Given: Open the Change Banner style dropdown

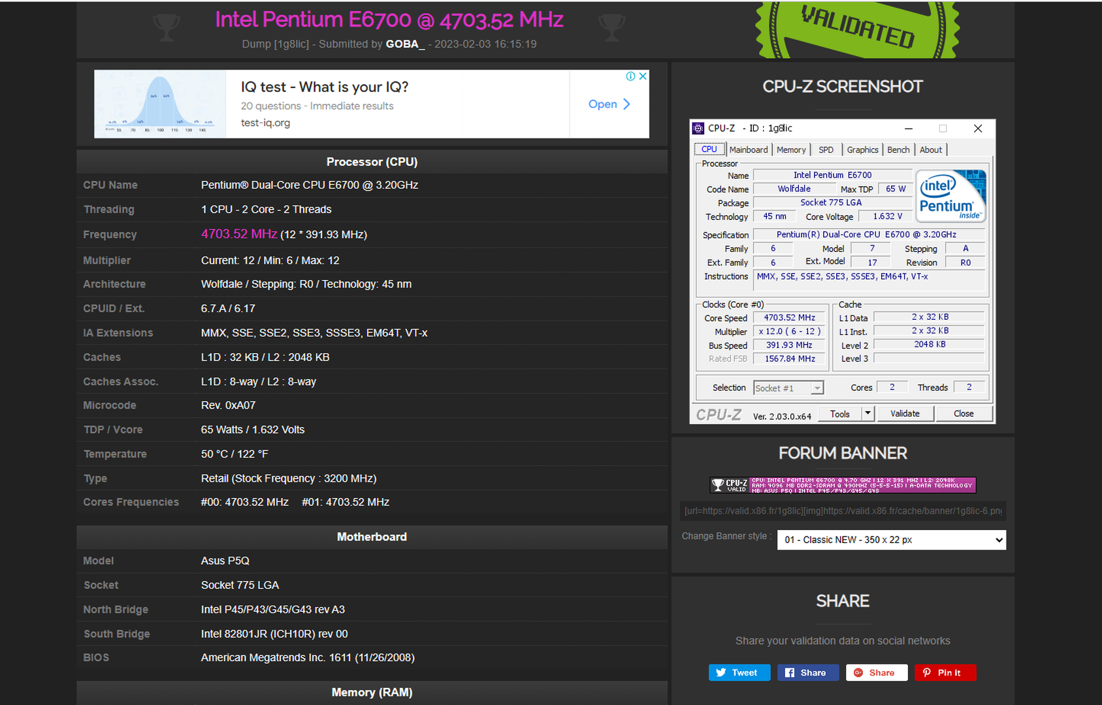Looking at the screenshot, I should (x=892, y=540).
